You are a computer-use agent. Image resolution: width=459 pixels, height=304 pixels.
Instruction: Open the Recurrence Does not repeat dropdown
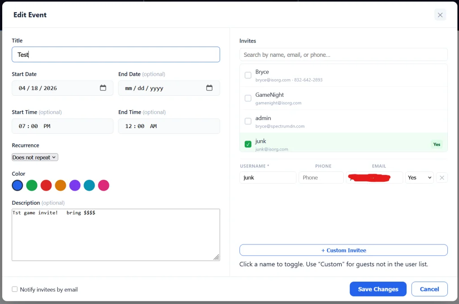pyautogui.click(x=35, y=157)
